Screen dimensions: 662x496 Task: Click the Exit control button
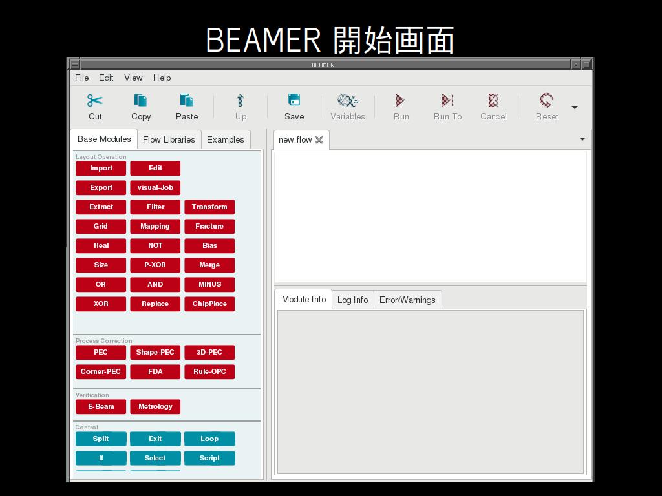[155, 439]
